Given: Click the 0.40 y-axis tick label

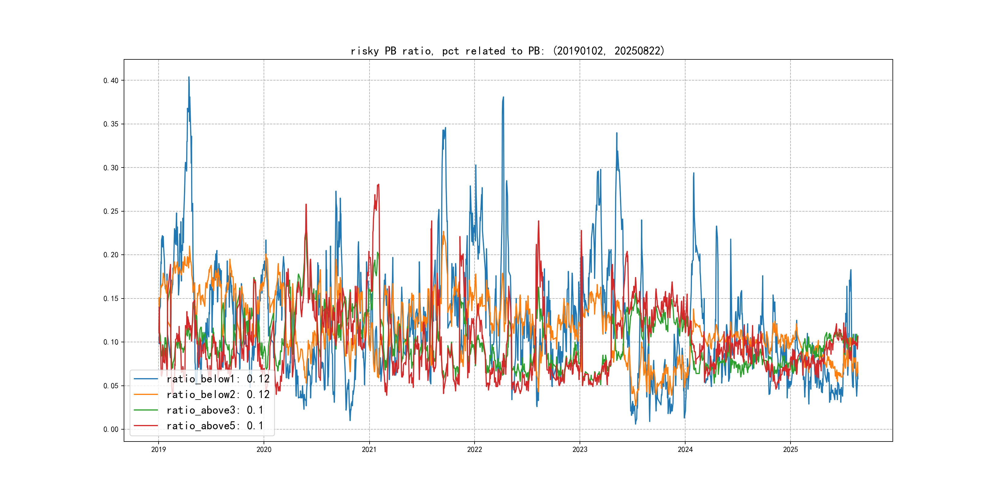Looking at the screenshot, I should click(x=111, y=81).
